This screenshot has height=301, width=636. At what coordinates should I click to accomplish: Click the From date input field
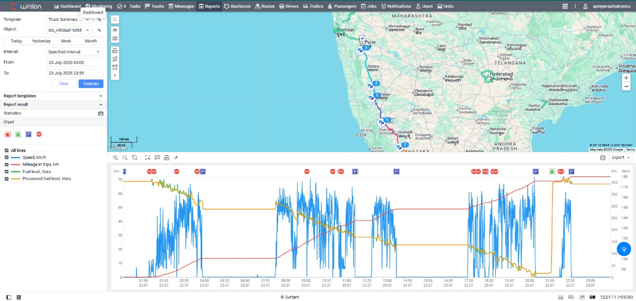click(x=75, y=62)
